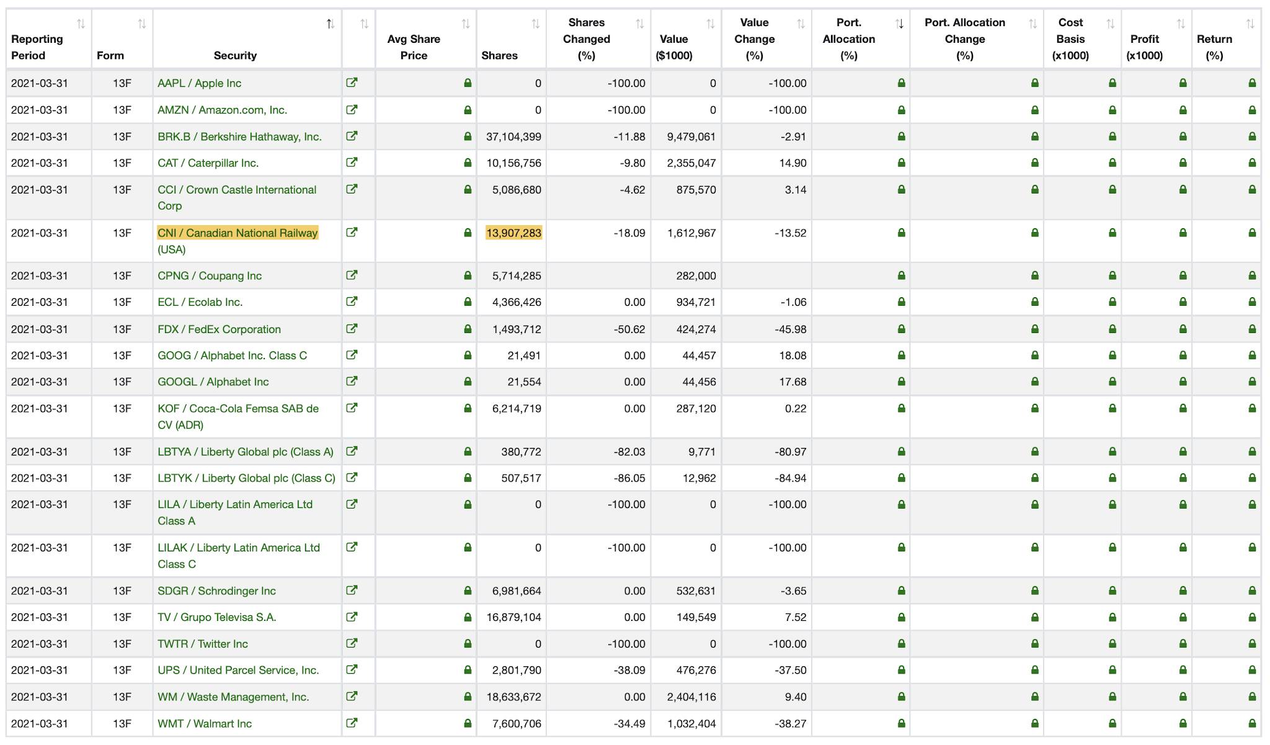Select Coupang value 282,000
The width and height of the screenshot is (1270, 745).
tap(696, 275)
